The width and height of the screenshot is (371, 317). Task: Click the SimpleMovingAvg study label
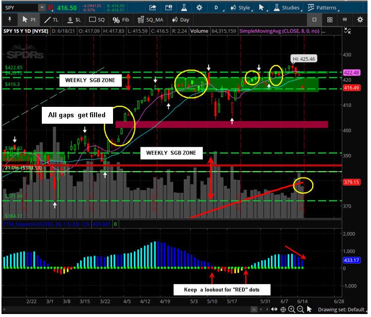(279, 31)
